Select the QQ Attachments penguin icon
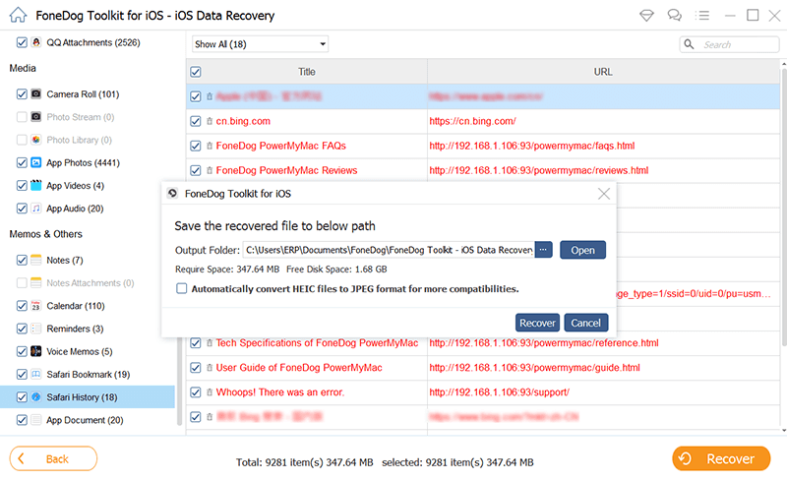787x481 pixels. tap(36, 42)
